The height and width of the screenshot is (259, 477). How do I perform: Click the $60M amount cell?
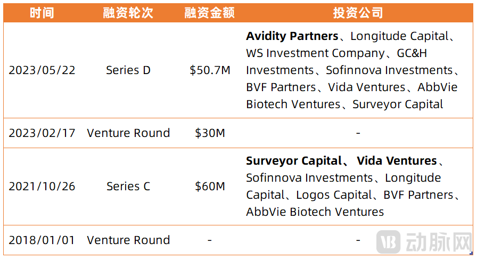click(x=210, y=187)
